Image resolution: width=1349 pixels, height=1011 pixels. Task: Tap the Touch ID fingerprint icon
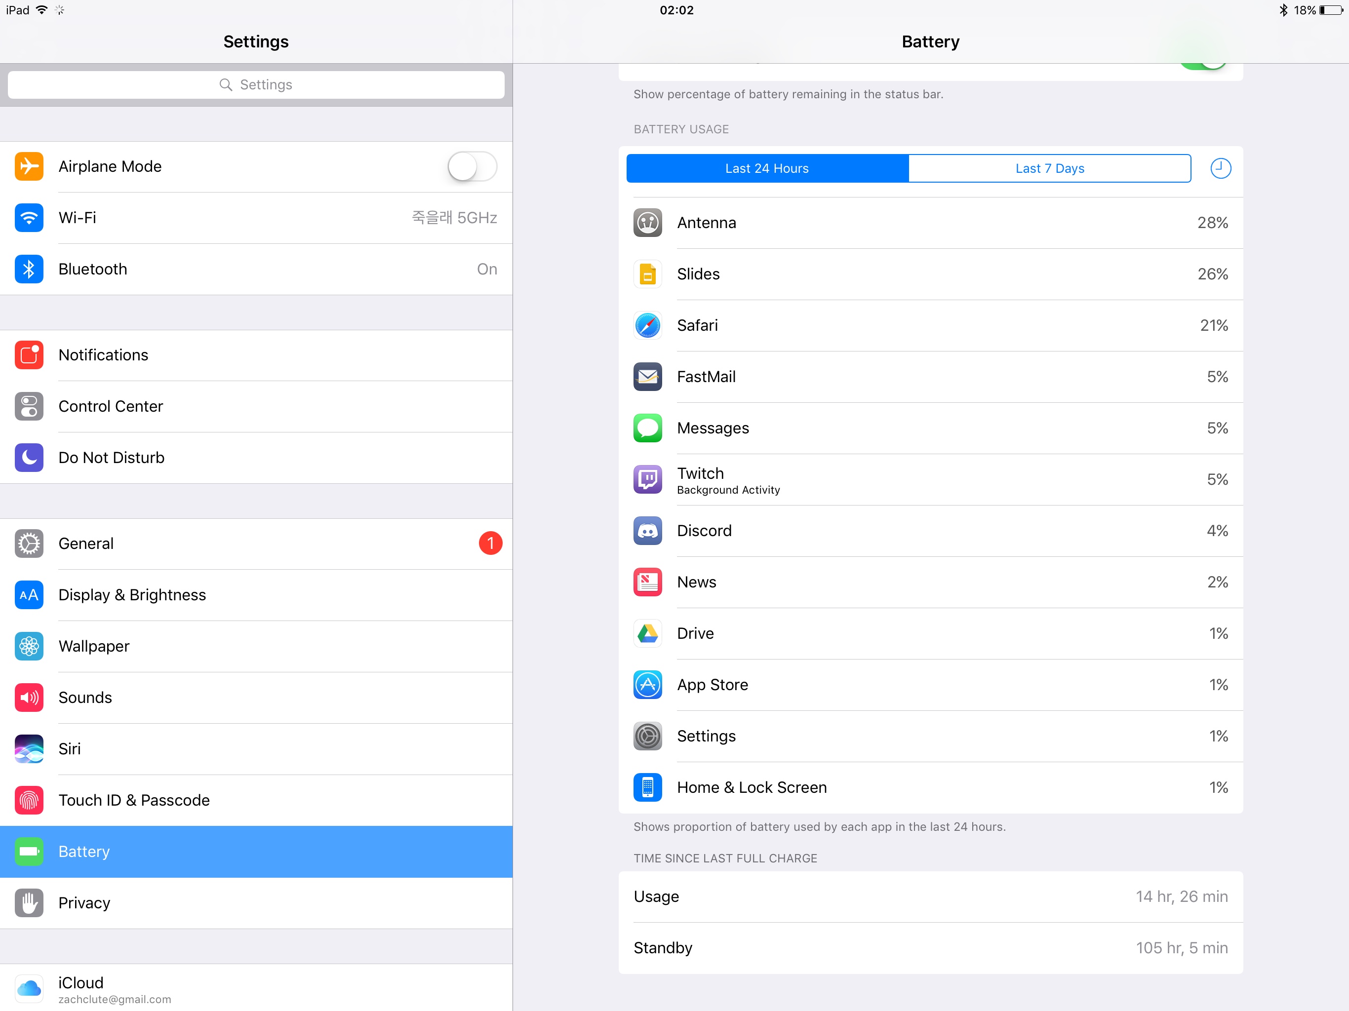click(29, 800)
